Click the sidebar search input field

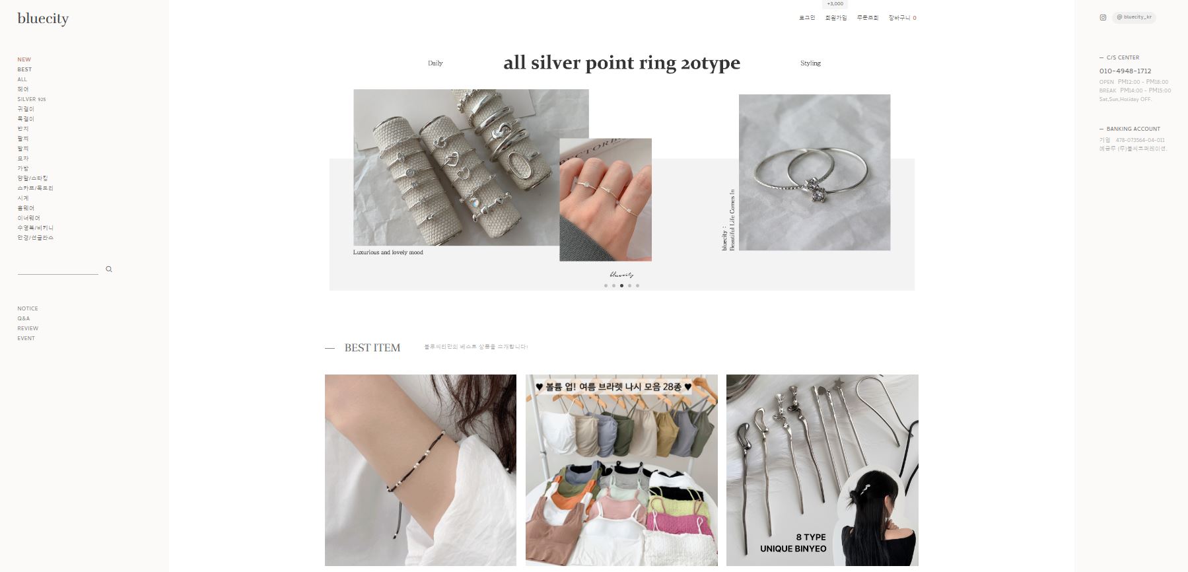pyautogui.click(x=58, y=269)
